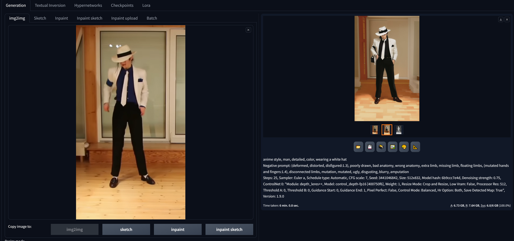Switch to the Inpaint sub-tab

click(x=61, y=18)
